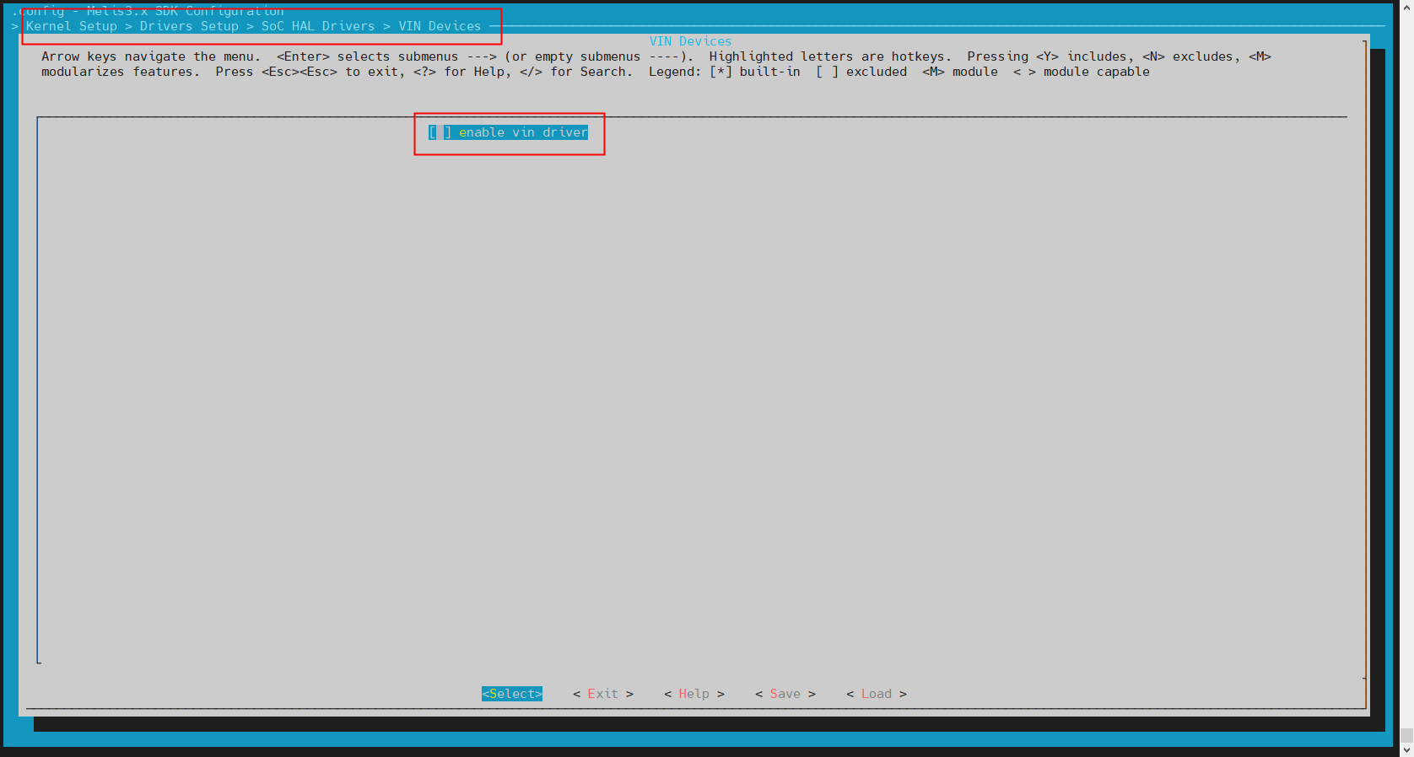Screen dimensions: 1414x757
Task: Click the 'Melis3.x SDK Configuration' title text
Action: [186, 11]
